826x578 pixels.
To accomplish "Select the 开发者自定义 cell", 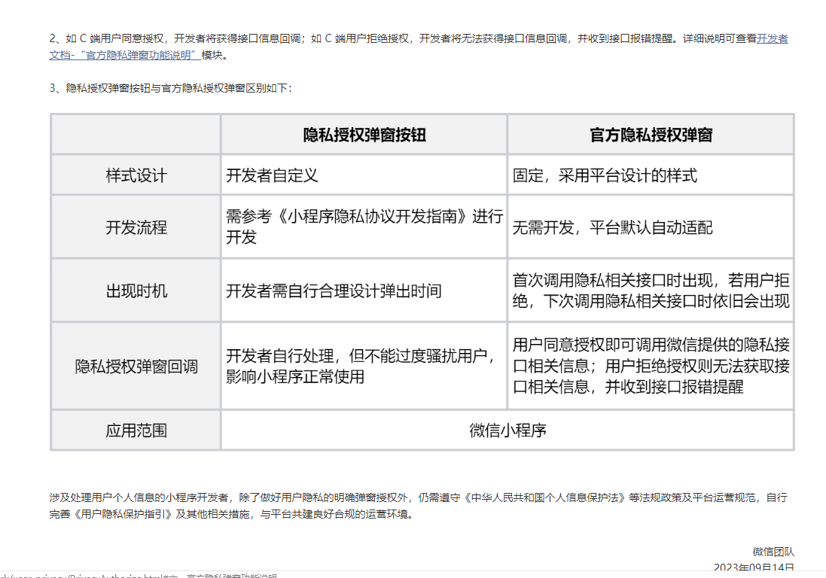I will 364,175.
